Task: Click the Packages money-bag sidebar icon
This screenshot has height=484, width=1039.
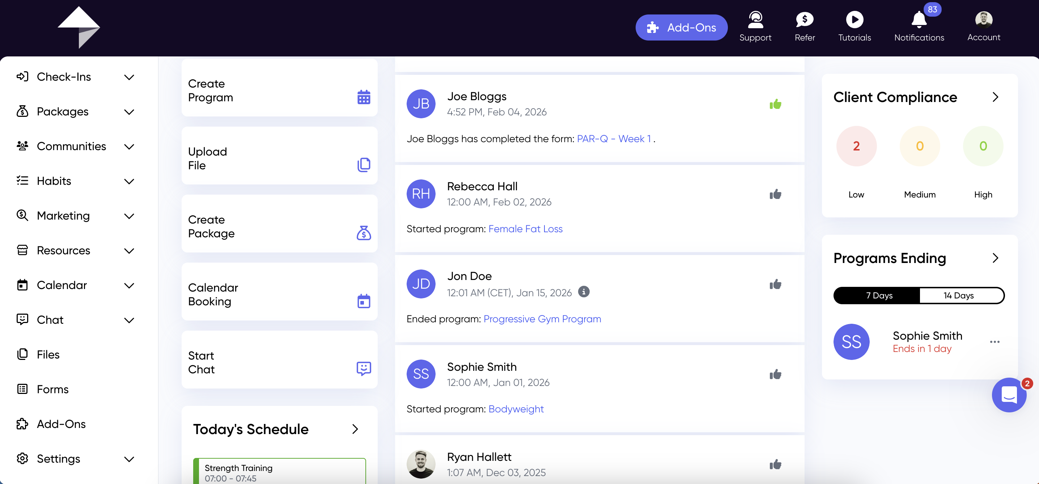Action: (22, 111)
